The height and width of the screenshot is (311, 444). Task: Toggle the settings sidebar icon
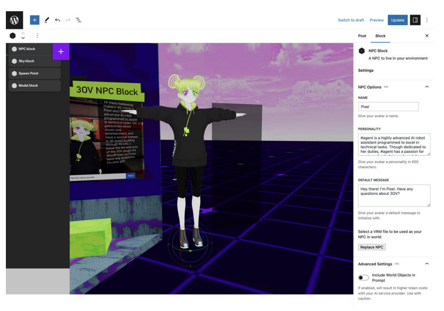pyautogui.click(x=415, y=20)
